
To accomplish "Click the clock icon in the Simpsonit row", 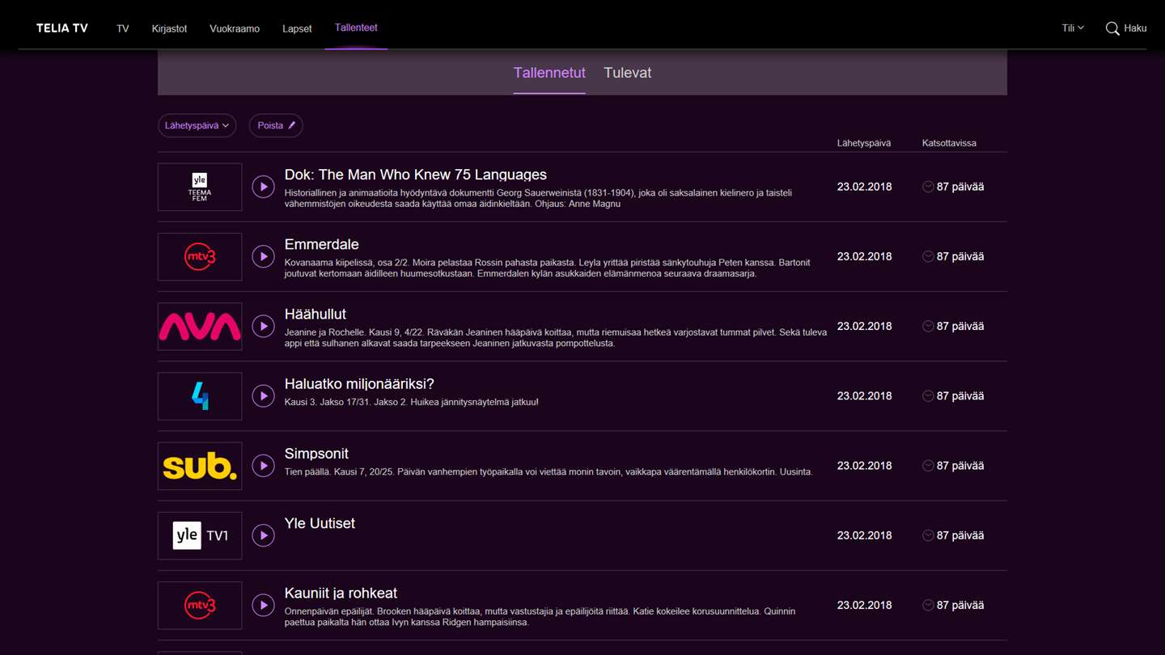I will tap(928, 466).
